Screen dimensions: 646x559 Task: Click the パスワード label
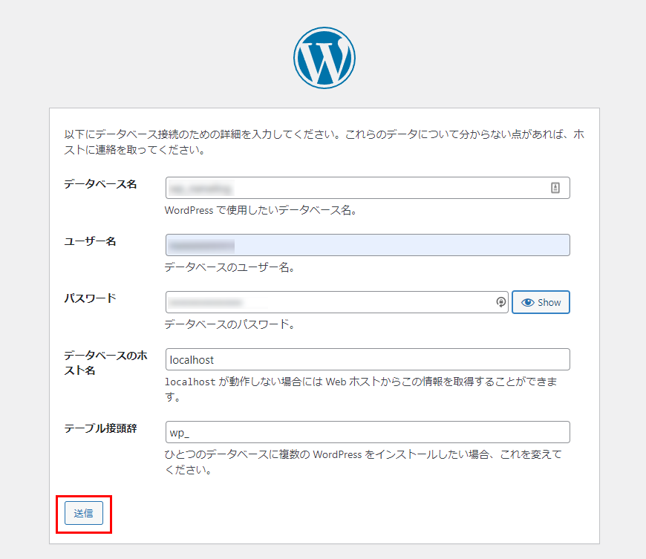point(90,298)
